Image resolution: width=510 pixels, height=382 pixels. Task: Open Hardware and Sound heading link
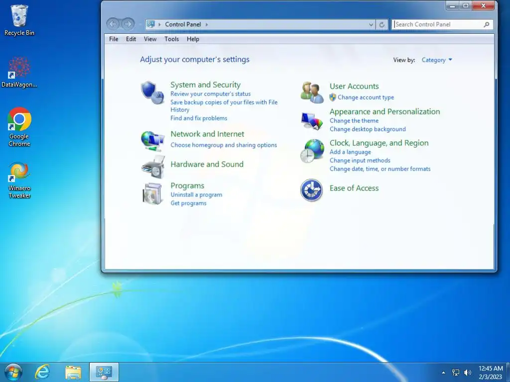pyautogui.click(x=207, y=164)
